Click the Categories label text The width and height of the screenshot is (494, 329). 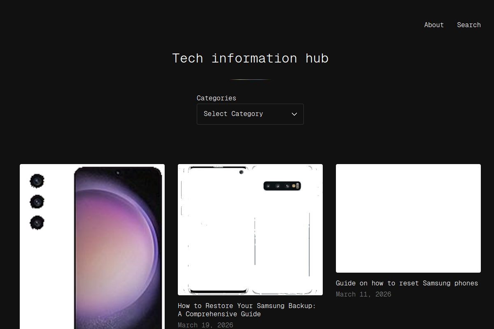217,98
